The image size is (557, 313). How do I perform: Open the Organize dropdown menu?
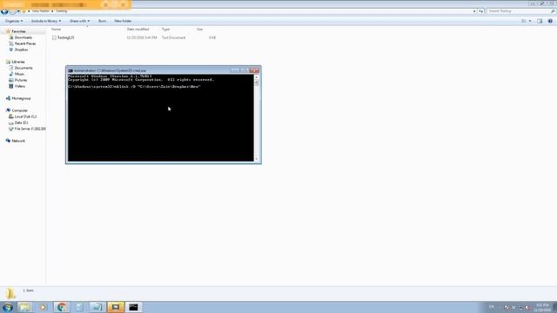[x=14, y=21]
